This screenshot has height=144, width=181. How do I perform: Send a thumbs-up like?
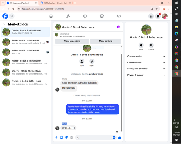(120, 138)
